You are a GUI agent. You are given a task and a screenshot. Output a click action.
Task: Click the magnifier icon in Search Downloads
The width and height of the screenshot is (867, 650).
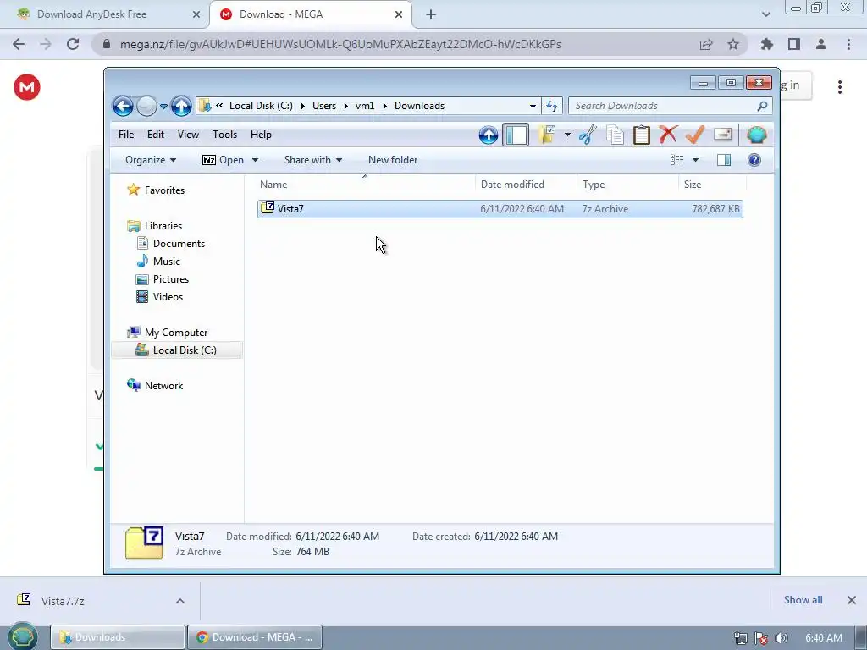762,106
